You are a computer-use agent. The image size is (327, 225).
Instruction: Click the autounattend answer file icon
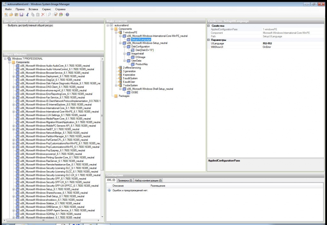tap(111, 25)
